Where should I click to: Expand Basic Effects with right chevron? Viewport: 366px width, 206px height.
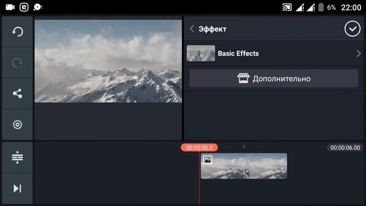(x=359, y=53)
